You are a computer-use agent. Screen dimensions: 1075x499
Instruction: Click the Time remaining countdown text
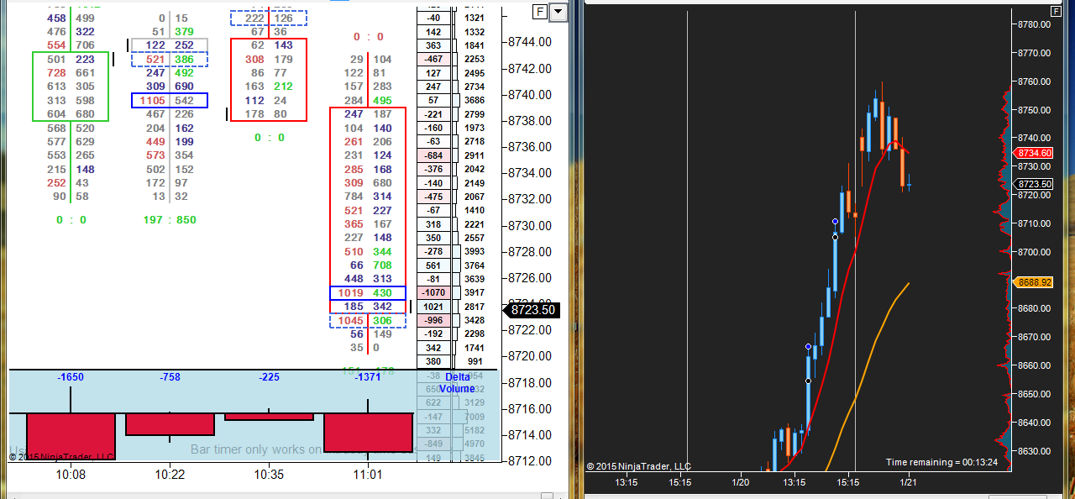coord(942,462)
